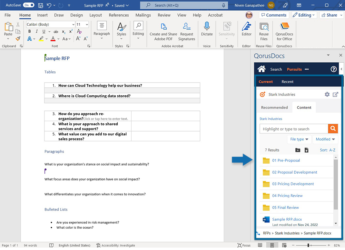The image size is (345, 250).
Task: Start Dictate with the microphone icon
Action: (207, 29)
